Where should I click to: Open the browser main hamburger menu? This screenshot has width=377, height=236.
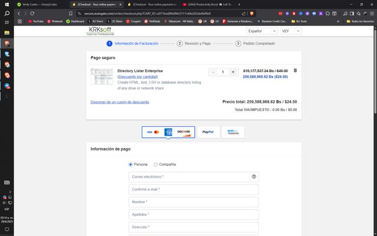(x=372, y=14)
